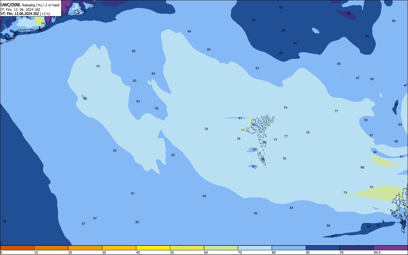Choose the 90–95 dark blue legend segment
Screen dimensions: 408x255
coord(323,248)
